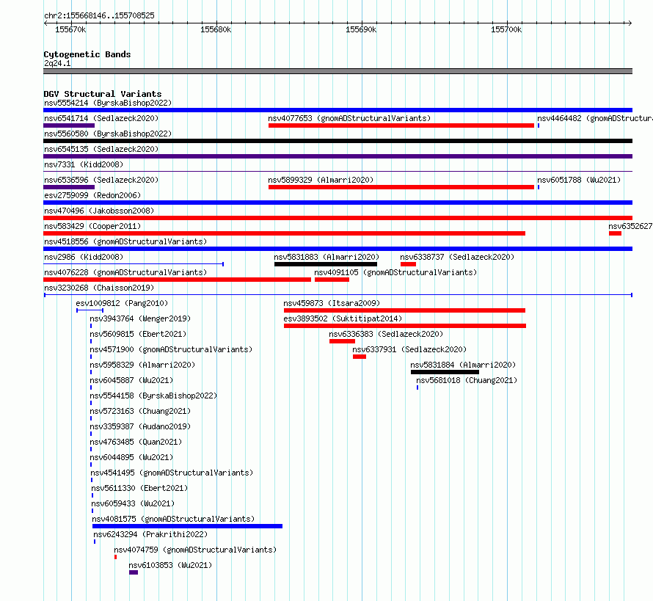Viewport: 653px width, 601px height.
Task: Click the nsv5554214 (ByrskaBishop2022) variant label
Action: (108, 103)
